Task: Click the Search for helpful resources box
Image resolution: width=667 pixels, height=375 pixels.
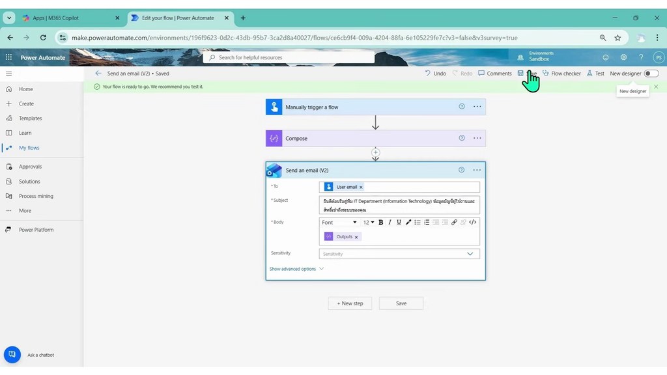Action: click(x=289, y=57)
